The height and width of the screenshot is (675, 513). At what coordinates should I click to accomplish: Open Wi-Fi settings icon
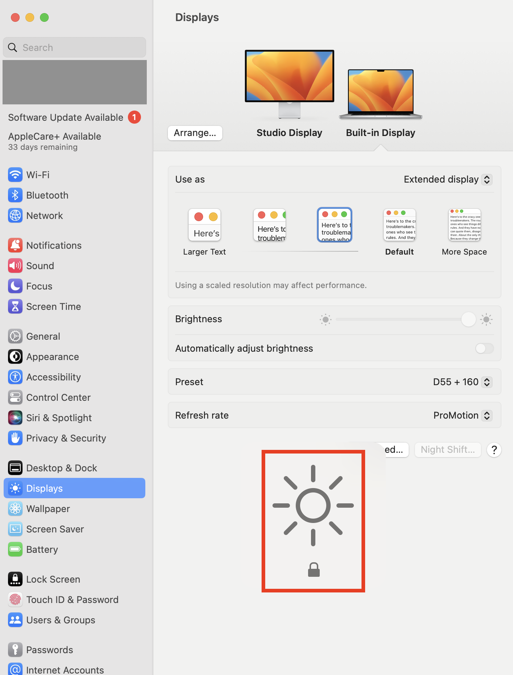click(x=15, y=175)
